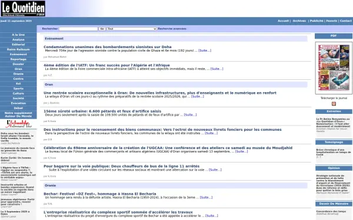
Task: Click the PDF download icon under the journal cover
Action: click(334, 104)
